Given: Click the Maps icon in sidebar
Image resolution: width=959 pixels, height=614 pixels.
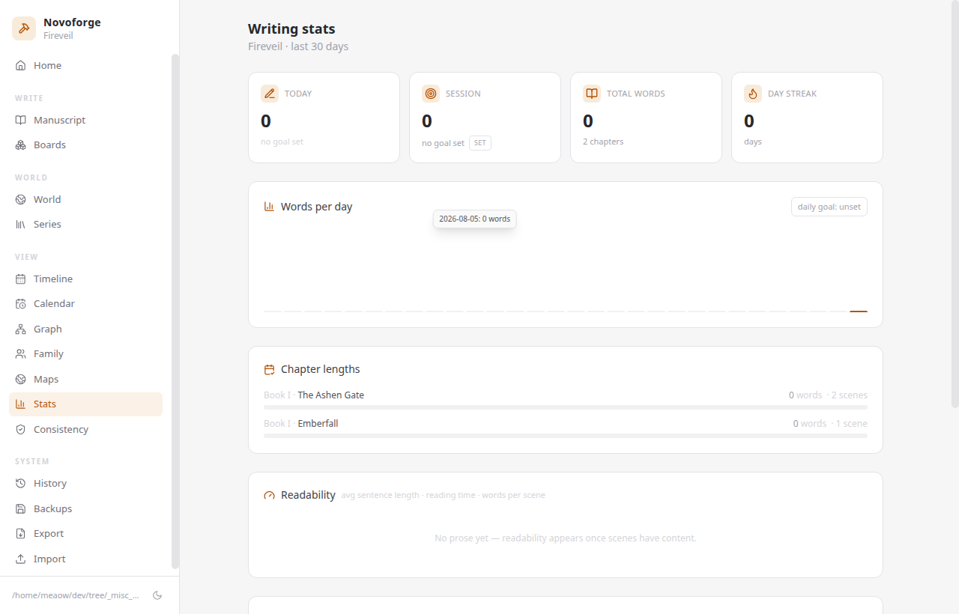Looking at the screenshot, I should [x=21, y=379].
